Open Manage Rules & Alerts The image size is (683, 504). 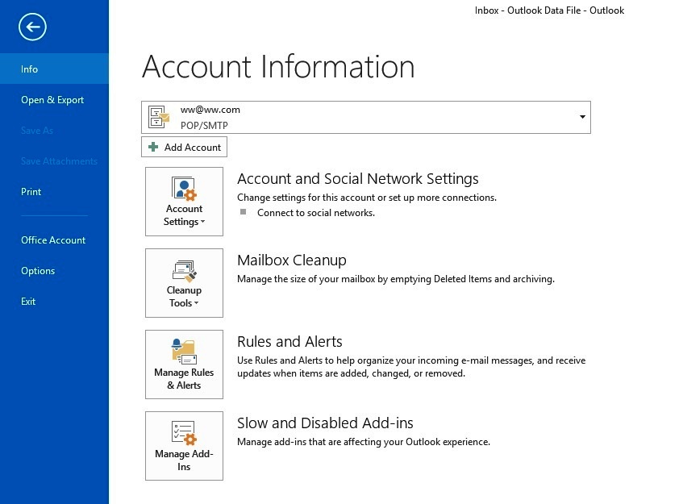point(184,364)
